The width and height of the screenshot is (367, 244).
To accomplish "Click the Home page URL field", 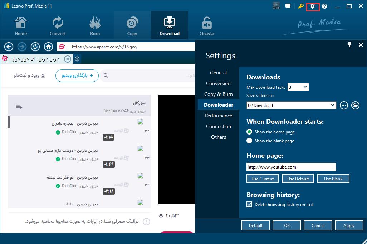I will point(291,167).
